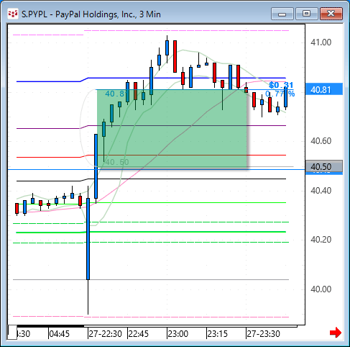Click the 23:00 time axis label
350x347 pixels.
point(178,334)
